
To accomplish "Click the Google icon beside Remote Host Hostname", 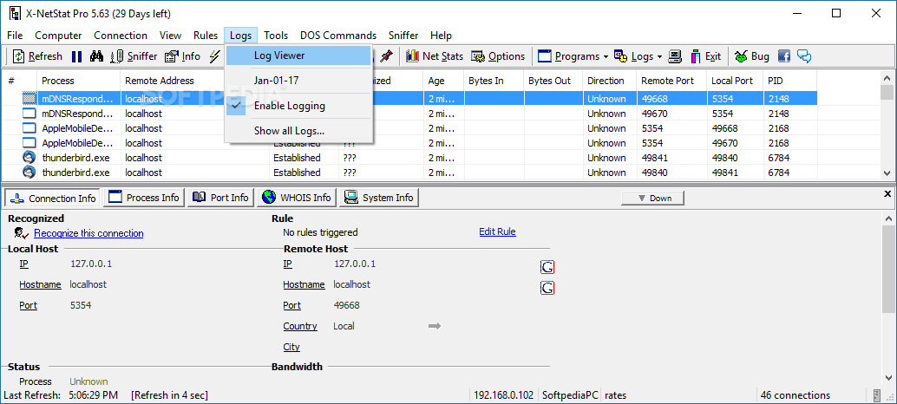I will [x=547, y=288].
